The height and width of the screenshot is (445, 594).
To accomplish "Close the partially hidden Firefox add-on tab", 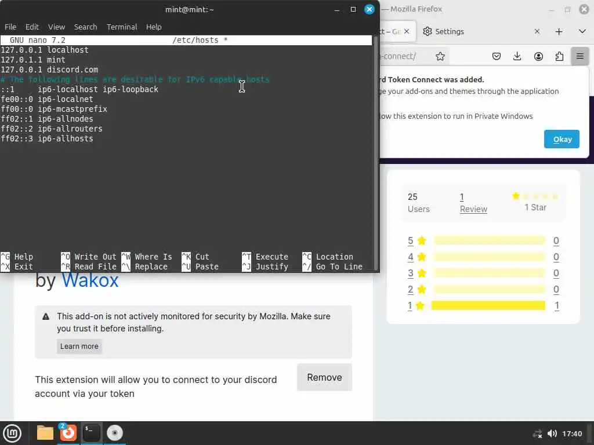I will pyautogui.click(x=407, y=31).
